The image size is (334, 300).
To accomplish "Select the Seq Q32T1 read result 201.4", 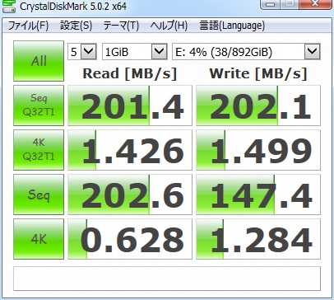I will click(x=130, y=105).
